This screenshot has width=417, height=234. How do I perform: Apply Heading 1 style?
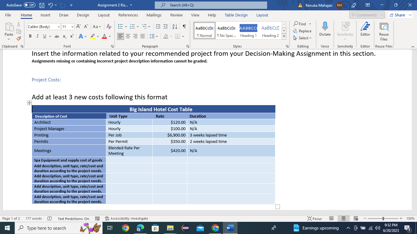pyautogui.click(x=248, y=30)
